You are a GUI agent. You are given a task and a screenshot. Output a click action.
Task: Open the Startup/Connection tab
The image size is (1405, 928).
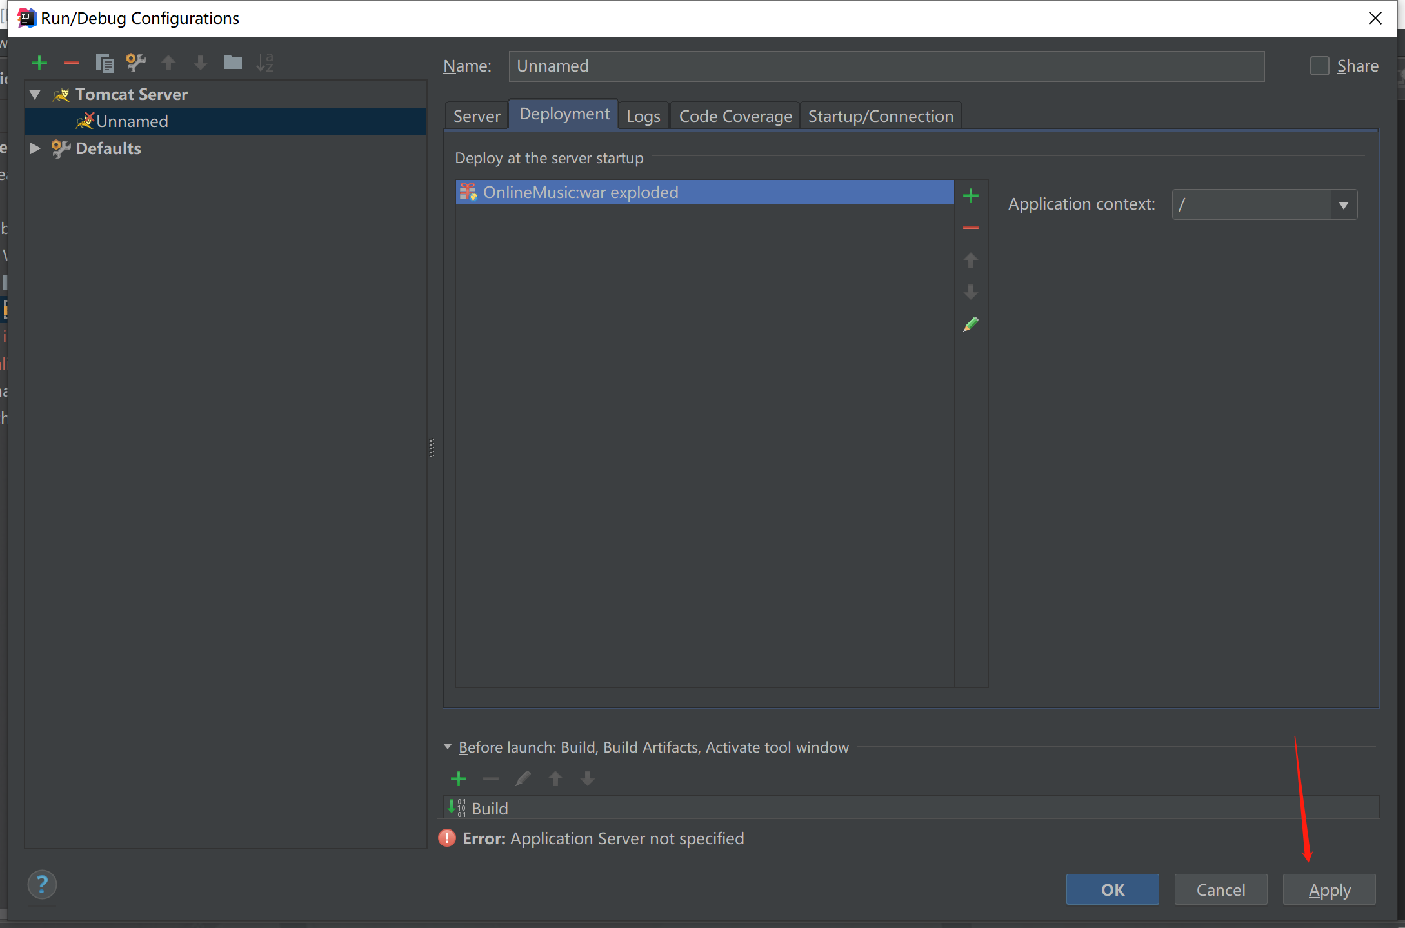pos(881,116)
